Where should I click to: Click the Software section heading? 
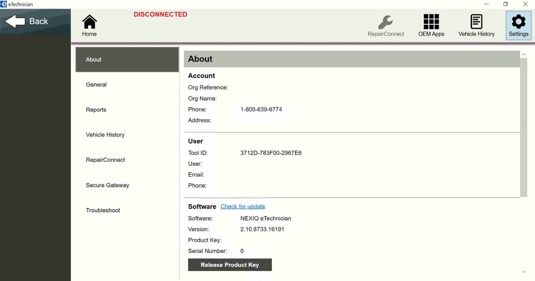[202, 207]
